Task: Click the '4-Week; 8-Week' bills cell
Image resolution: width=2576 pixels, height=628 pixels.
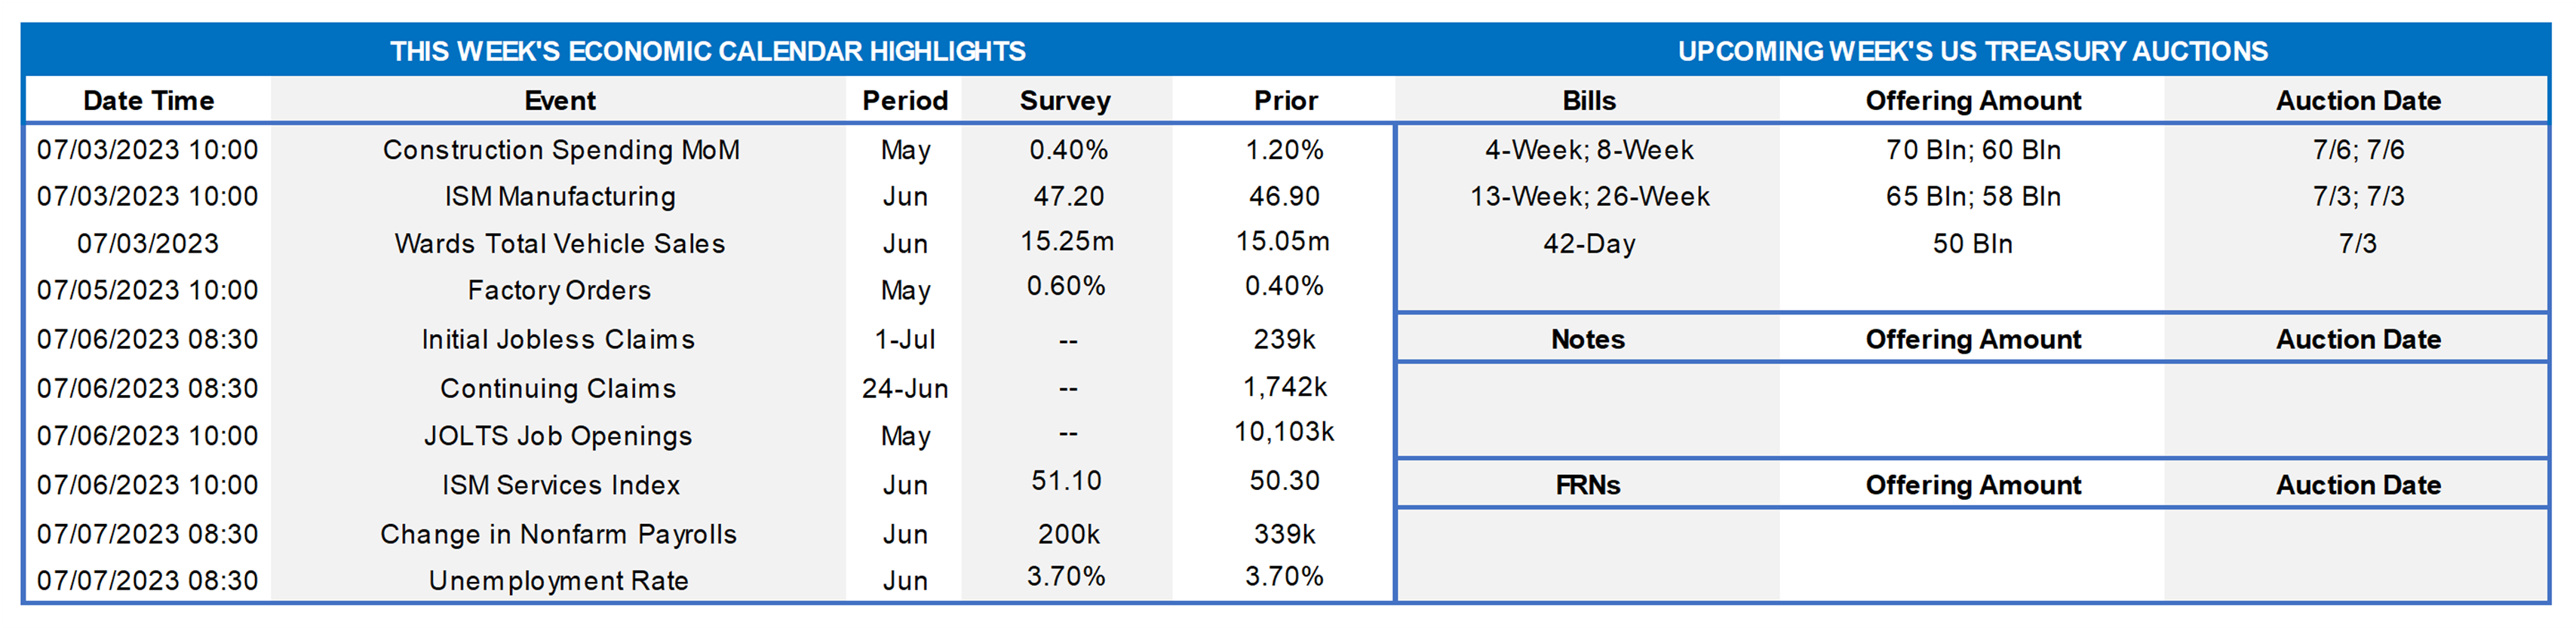Action: point(1588,150)
